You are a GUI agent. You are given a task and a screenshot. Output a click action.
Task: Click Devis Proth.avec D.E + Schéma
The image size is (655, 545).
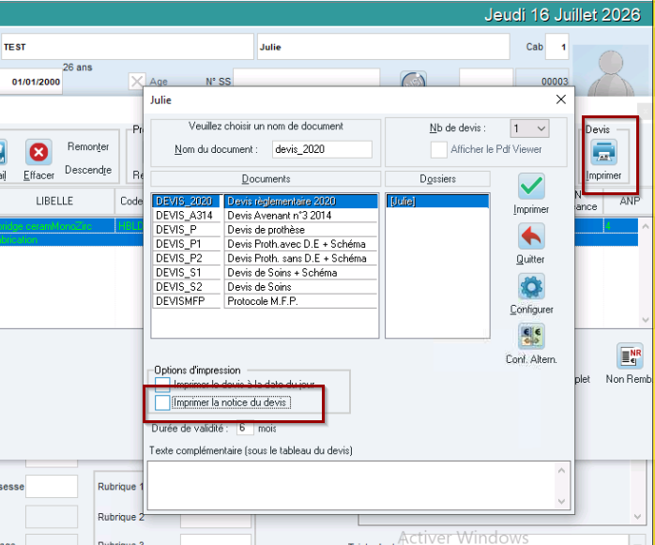301,244
